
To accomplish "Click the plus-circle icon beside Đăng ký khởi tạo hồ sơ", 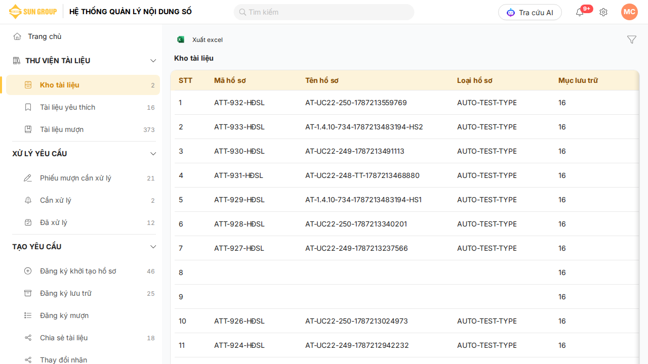I will (x=28, y=271).
